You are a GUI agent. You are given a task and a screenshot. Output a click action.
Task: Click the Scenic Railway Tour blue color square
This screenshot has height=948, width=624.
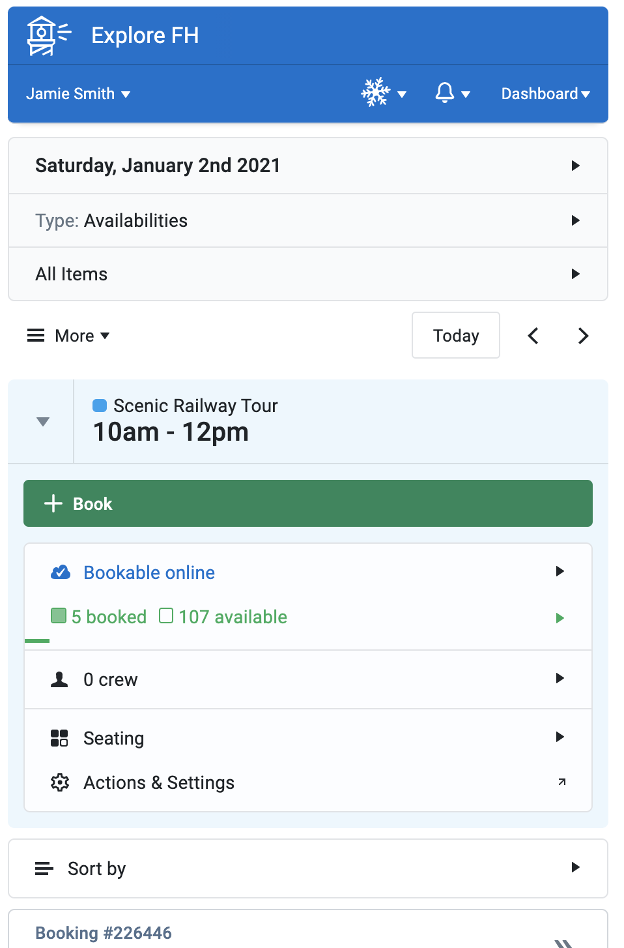coord(100,406)
